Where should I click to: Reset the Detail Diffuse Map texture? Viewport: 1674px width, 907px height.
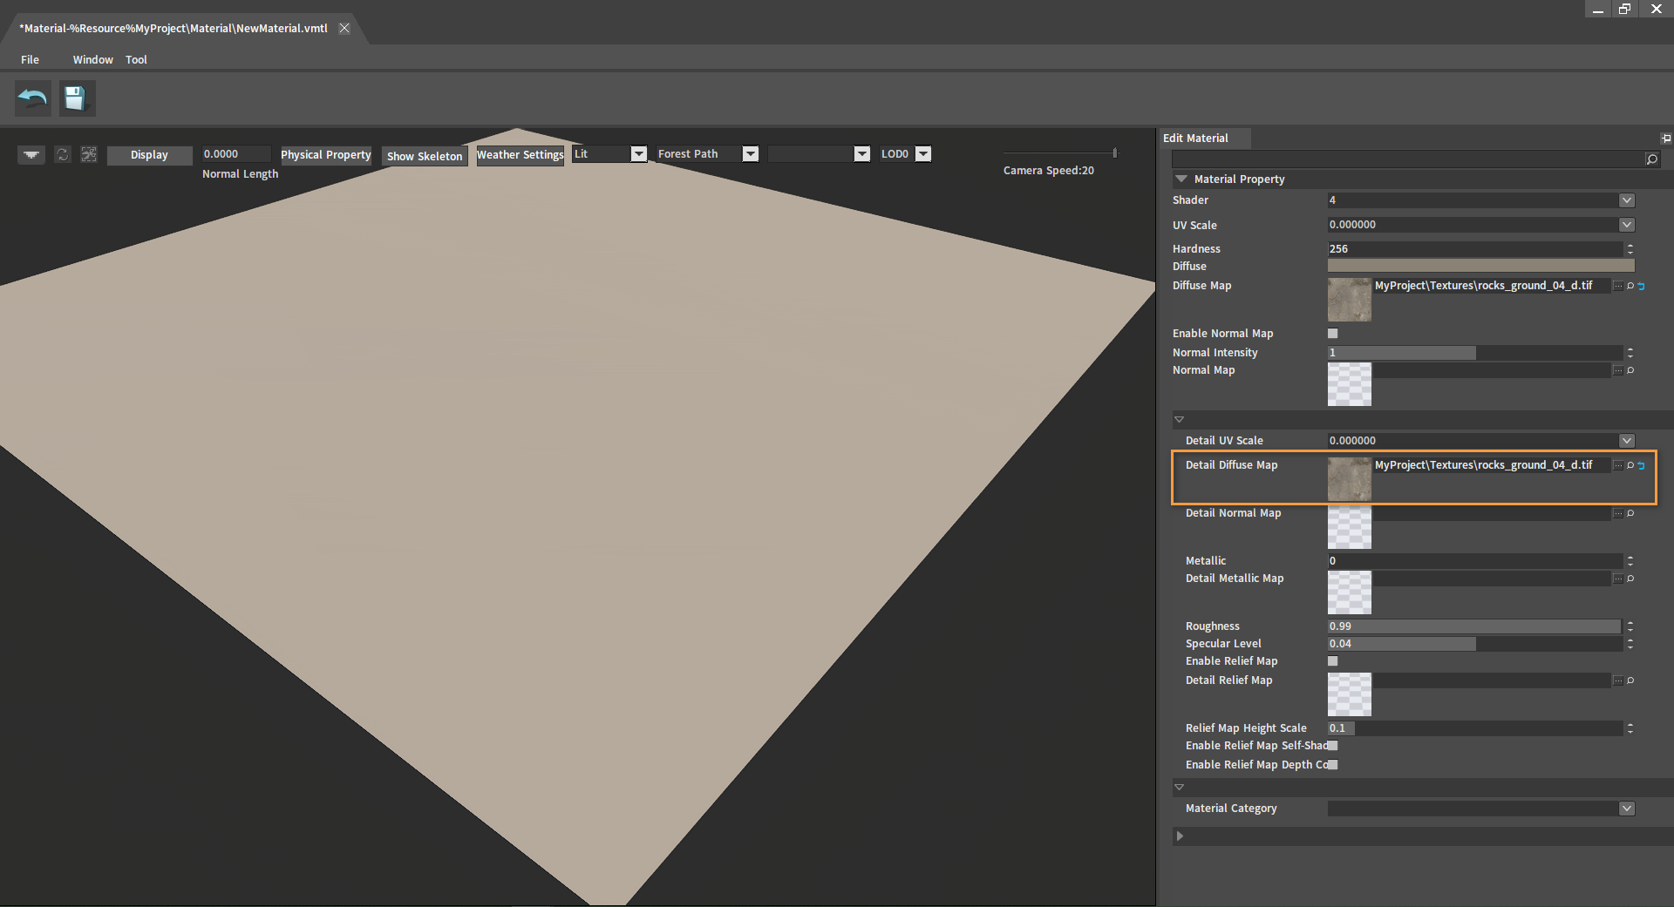[1641, 465]
